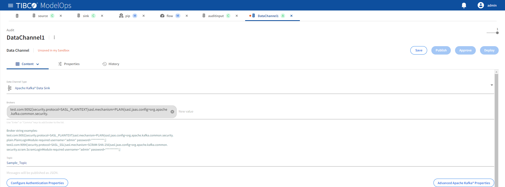Image resolution: width=505 pixels, height=187 pixels.
Task: Click the broker chip text test.com:9092
Action: [x=89, y=112]
